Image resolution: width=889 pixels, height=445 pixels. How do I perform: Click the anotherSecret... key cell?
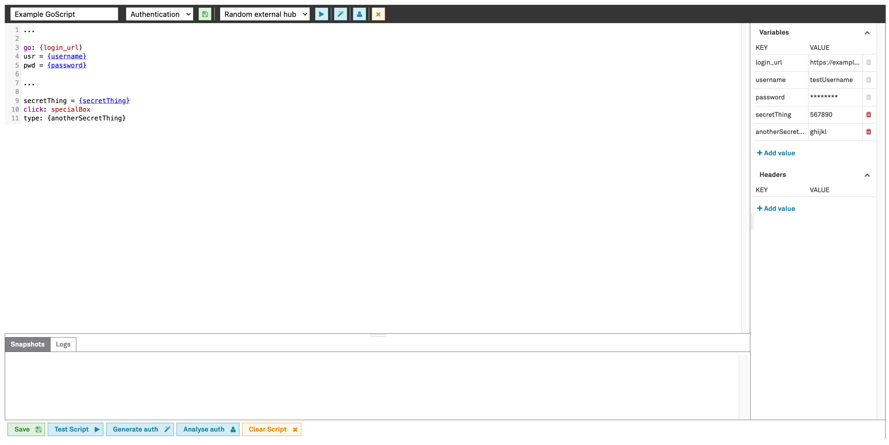pyautogui.click(x=781, y=132)
